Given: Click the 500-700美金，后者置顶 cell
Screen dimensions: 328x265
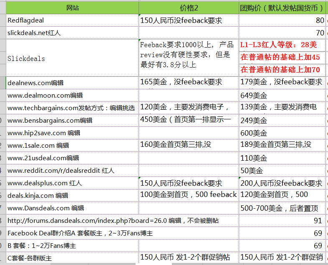Looking at the screenshot, I should click(282, 208).
